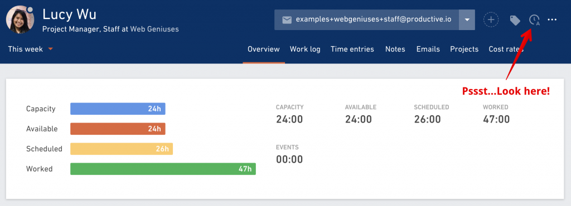Image resolution: width=571 pixels, height=206 pixels.
Task: Click the auto time tracking clock icon
Action: tap(534, 20)
